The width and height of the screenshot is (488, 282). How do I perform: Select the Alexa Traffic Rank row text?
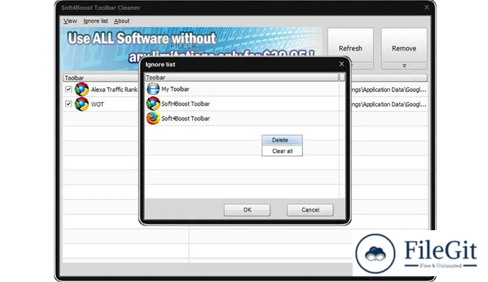114,90
